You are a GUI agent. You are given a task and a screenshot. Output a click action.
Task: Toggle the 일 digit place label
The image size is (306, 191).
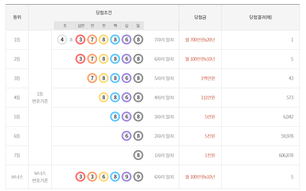139,25
